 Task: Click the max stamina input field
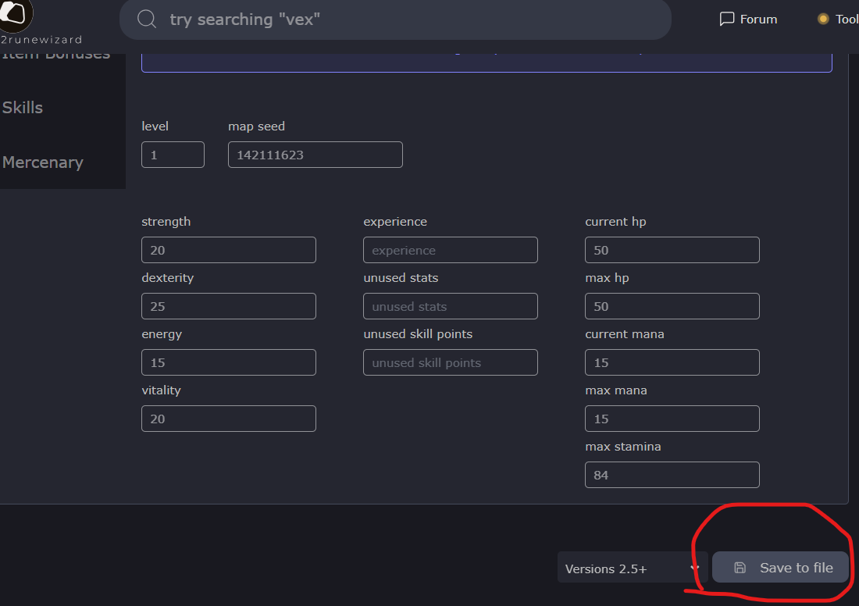coord(672,475)
